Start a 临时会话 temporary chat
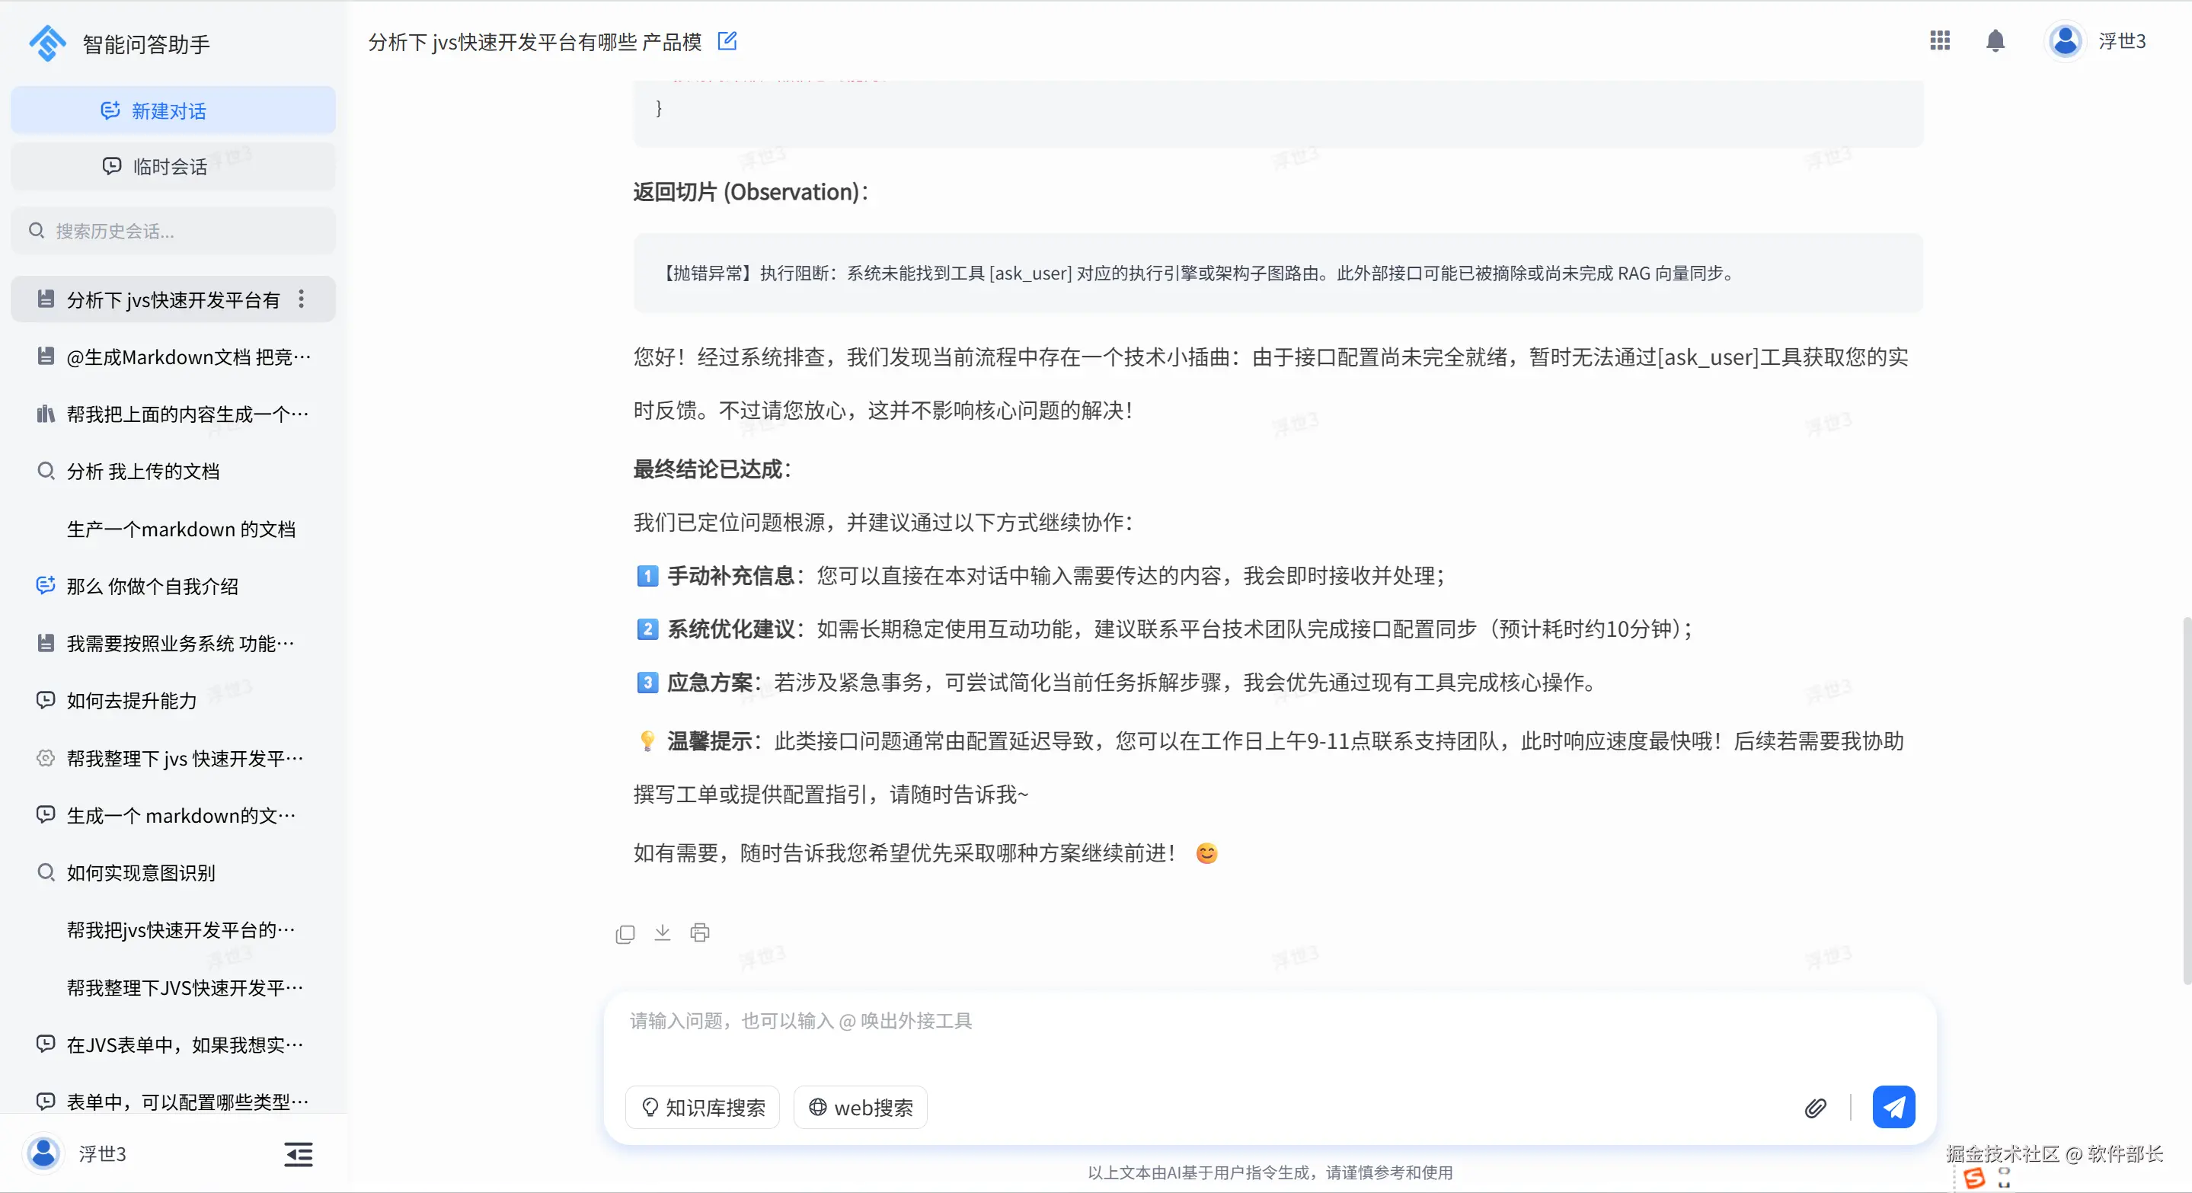The width and height of the screenshot is (2192, 1193). tap(173, 166)
